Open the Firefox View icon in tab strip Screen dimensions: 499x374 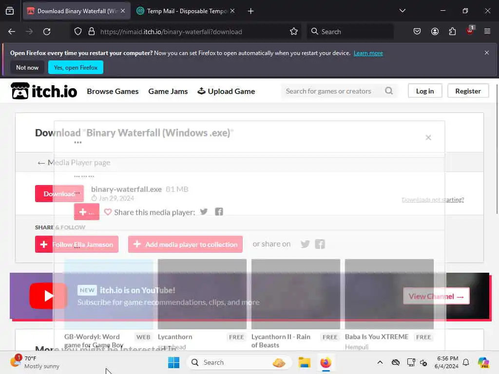coord(10,11)
